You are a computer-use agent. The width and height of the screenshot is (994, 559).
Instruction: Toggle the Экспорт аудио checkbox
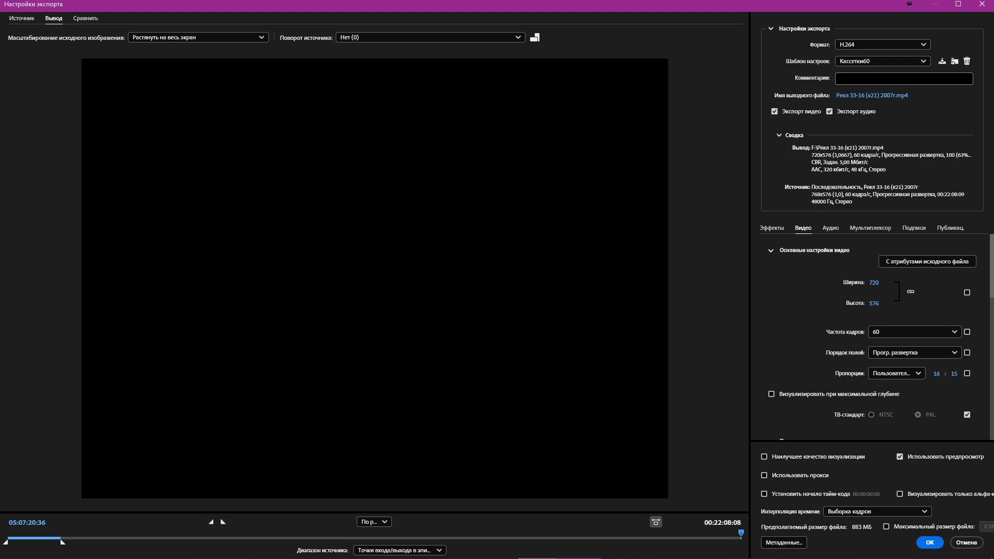[829, 111]
